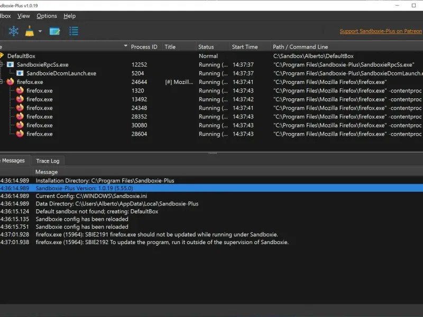Open the cleanup broom dropdown arrow
Screen dimensions: 423x317
coord(40,31)
